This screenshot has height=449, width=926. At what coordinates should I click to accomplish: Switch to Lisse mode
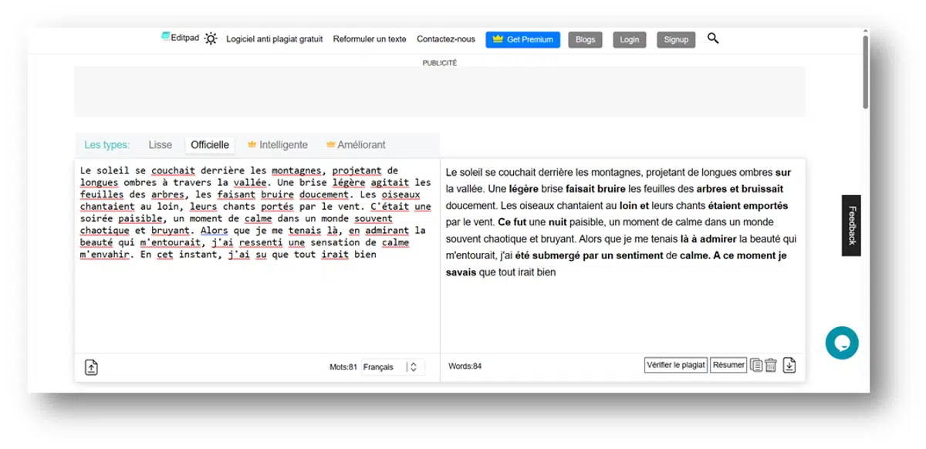pyautogui.click(x=161, y=144)
